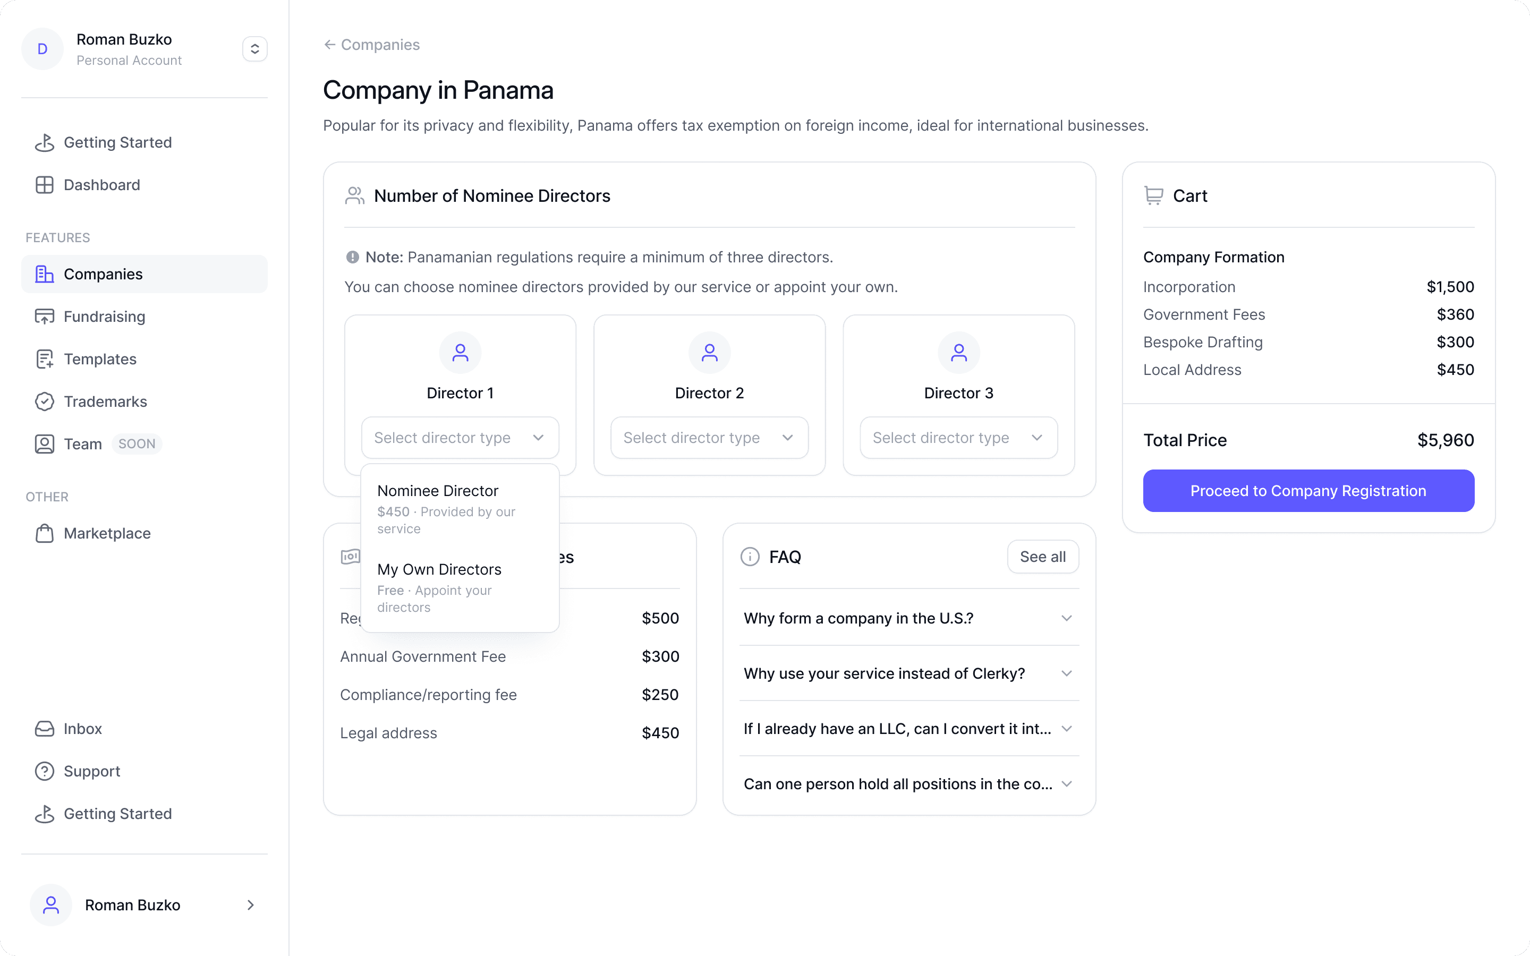1530x956 pixels.
Task: Click Proceed to Company Registration button
Action: tap(1308, 491)
